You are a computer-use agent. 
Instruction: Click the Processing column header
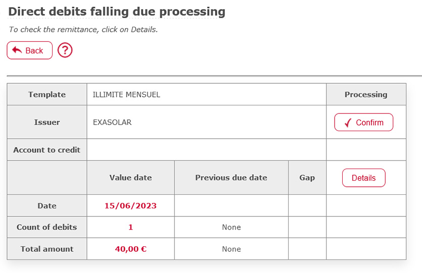tap(366, 94)
